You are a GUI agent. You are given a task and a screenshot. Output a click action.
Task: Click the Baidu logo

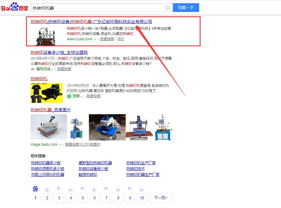point(15,7)
